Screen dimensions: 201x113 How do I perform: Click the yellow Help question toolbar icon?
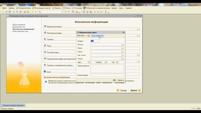[x=77, y=12]
